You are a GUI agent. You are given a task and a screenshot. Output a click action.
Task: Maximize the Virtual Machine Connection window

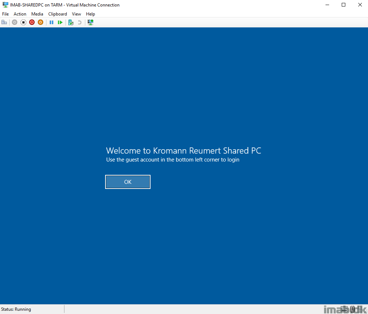point(344,5)
